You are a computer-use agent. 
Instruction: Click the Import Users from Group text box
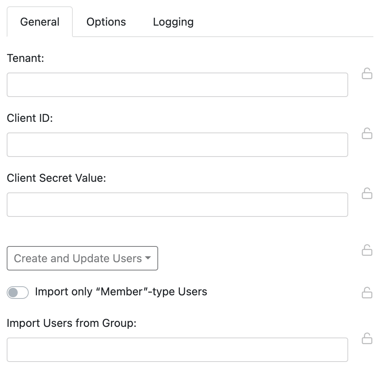pyautogui.click(x=177, y=349)
